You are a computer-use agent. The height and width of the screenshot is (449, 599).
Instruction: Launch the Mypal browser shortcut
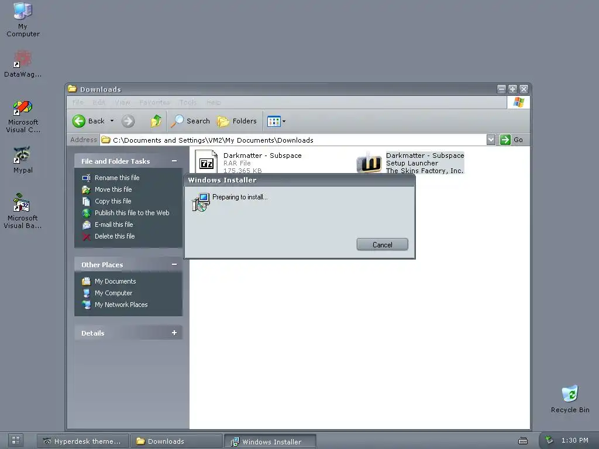(x=23, y=160)
